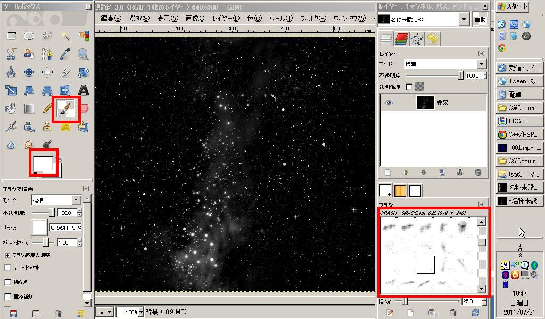Select the Foreground Select tool

29,54
